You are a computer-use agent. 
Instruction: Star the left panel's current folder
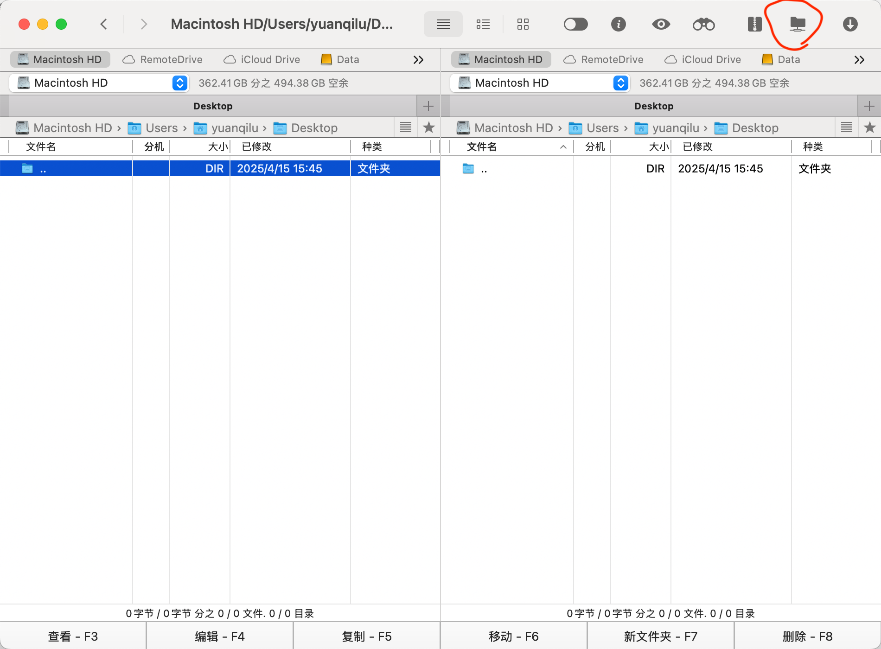[429, 127]
